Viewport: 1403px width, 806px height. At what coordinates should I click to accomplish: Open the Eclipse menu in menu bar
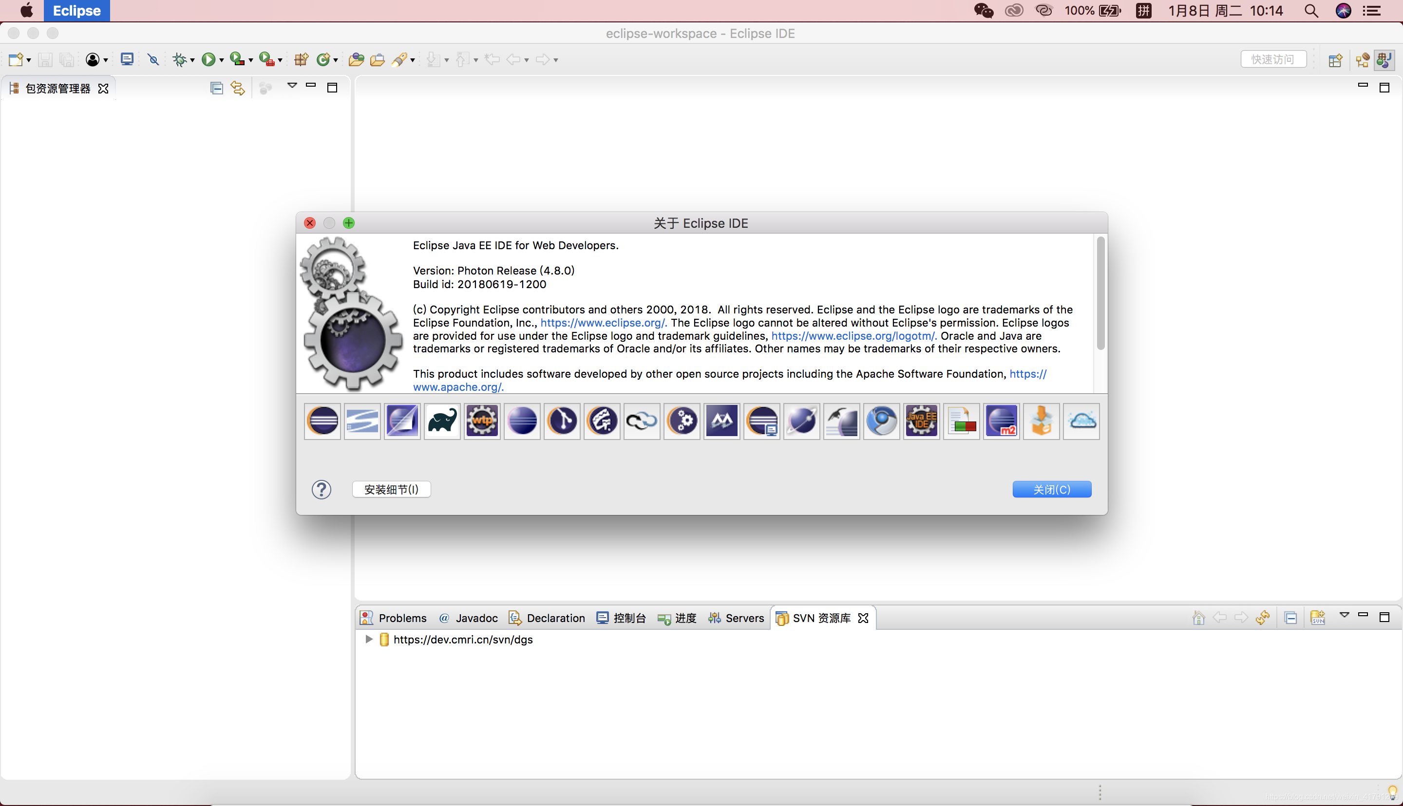point(76,11)
